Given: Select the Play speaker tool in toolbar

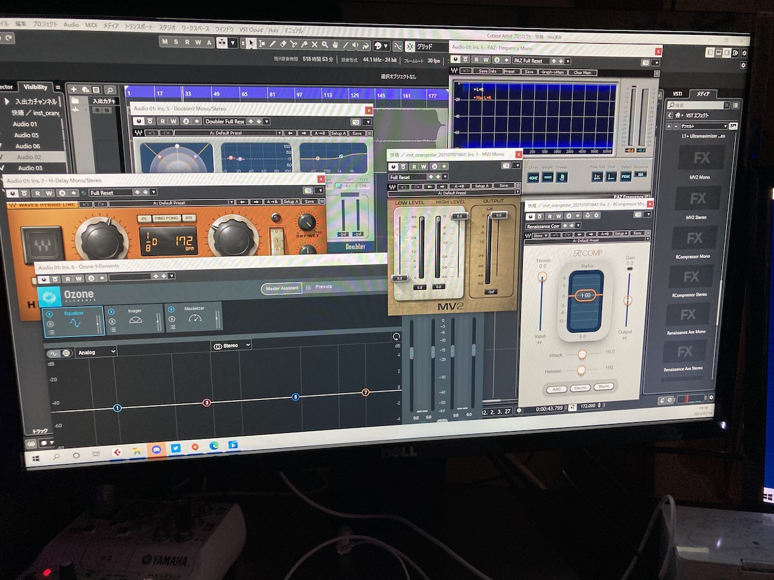Looking at the screenshot, I should tap(355, 45).
